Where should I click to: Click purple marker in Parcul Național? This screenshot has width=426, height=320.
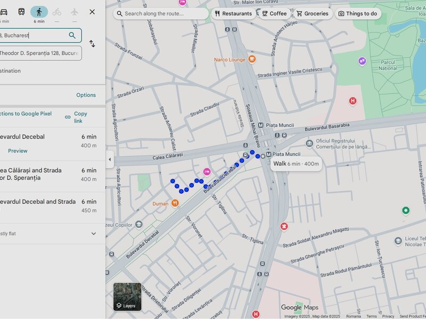tap(362, 61)
